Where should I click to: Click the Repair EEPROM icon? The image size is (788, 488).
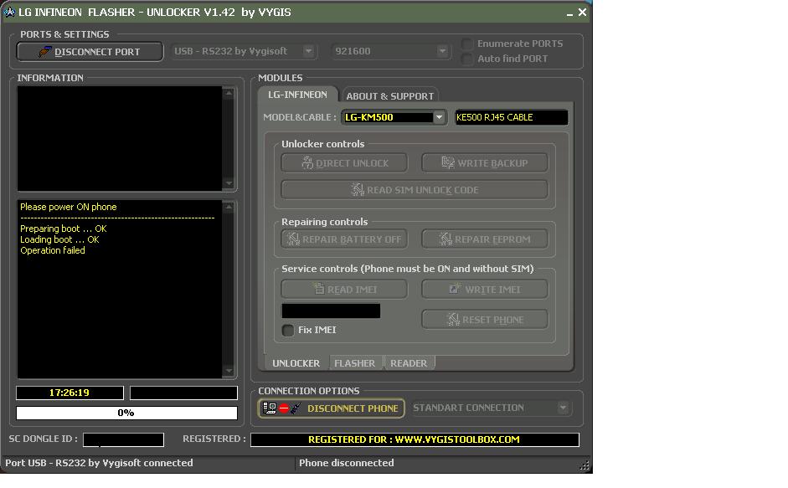(x=446, y=239)
